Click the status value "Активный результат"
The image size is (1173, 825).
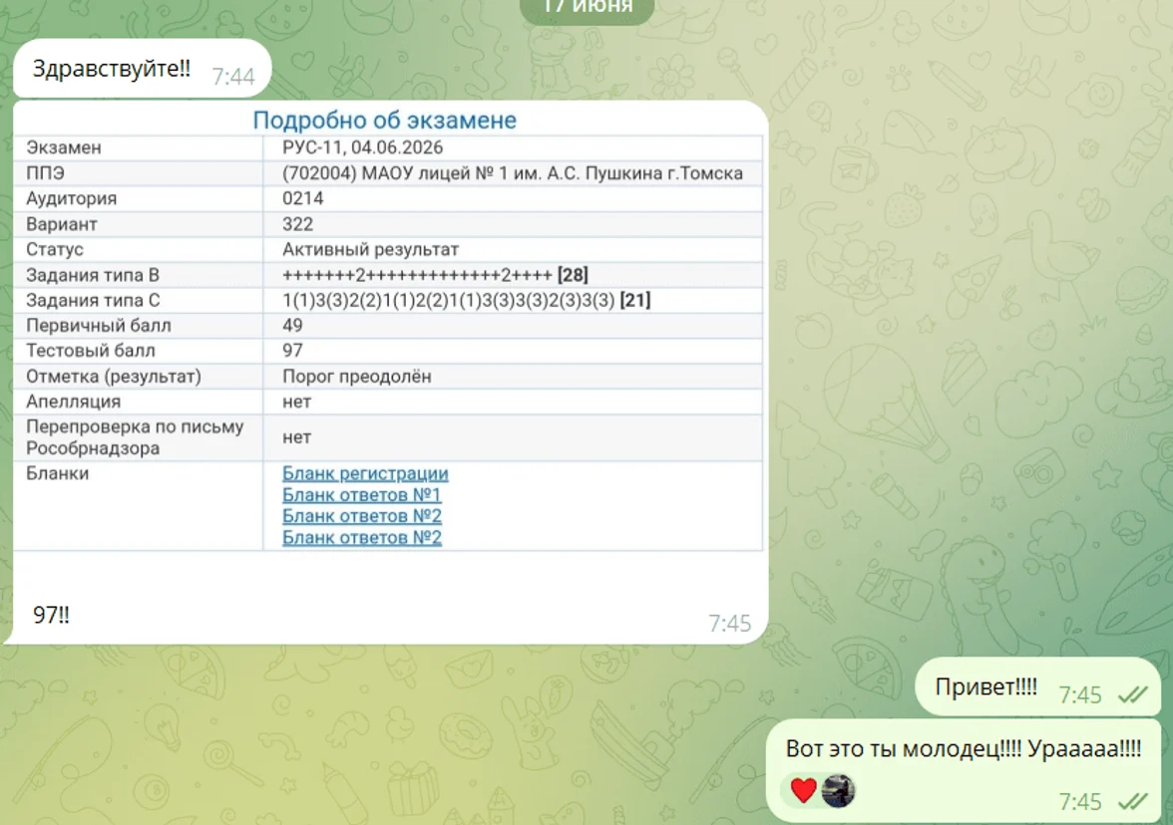click(x=370, y=249)
